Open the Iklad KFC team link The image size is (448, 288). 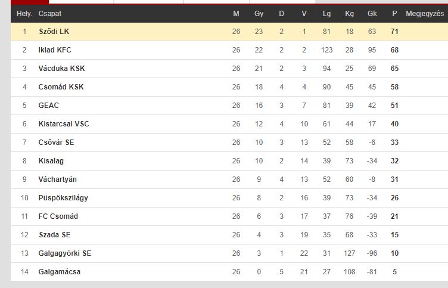coord(55,50)
